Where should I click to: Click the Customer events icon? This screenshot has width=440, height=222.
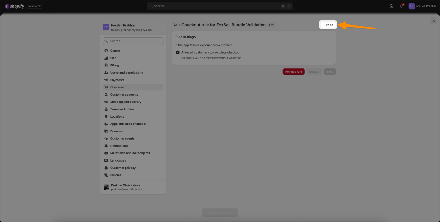pos(106,138)
